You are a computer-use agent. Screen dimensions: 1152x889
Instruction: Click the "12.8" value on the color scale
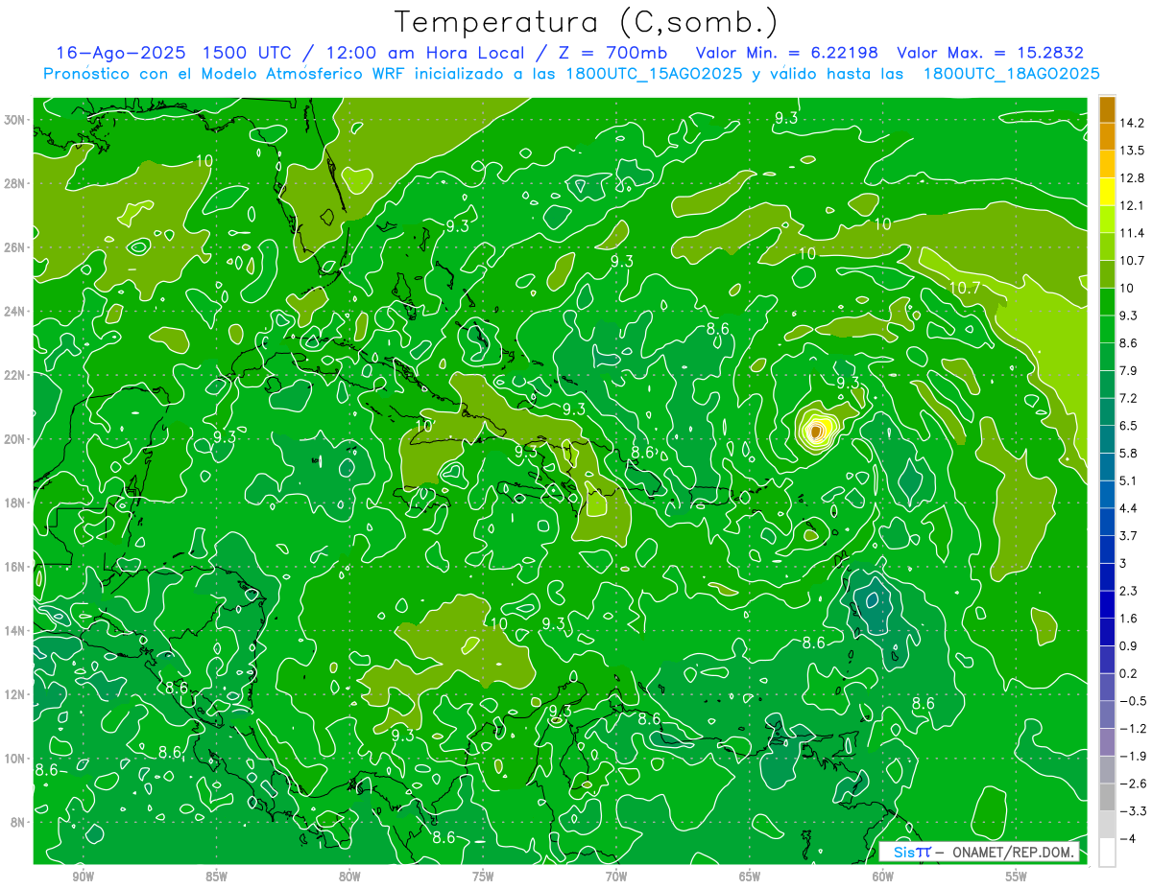pos(1133,178)
